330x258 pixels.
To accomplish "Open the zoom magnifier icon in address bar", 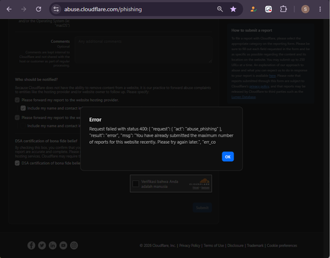I will tap(220, 9).
